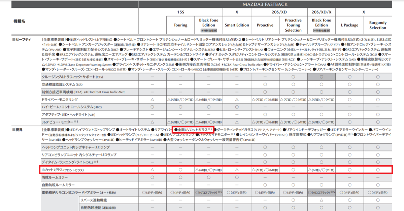Click the クルージング&トラフィック・サポート (CTS) row label
Image resolution: width=404 pixels, height=211 pixels.
pos(72,77)
